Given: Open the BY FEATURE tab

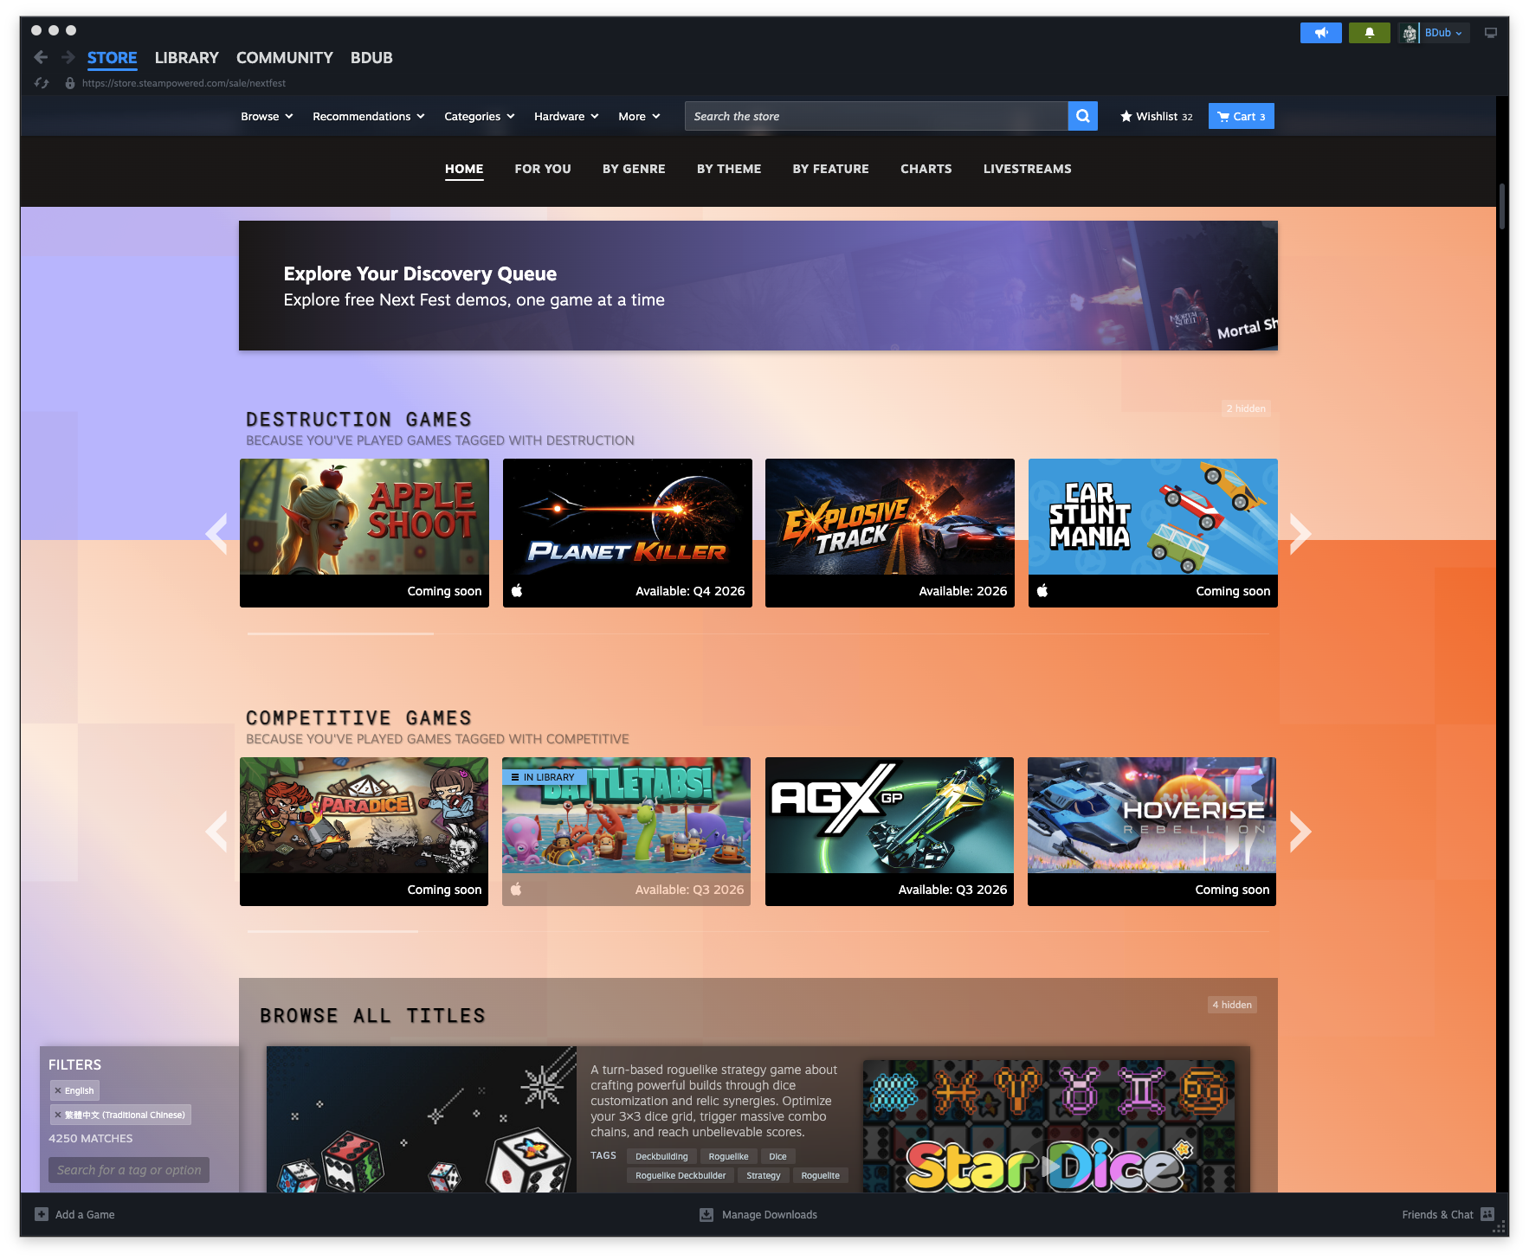Looking at the screenshot, I should (830, 169).
